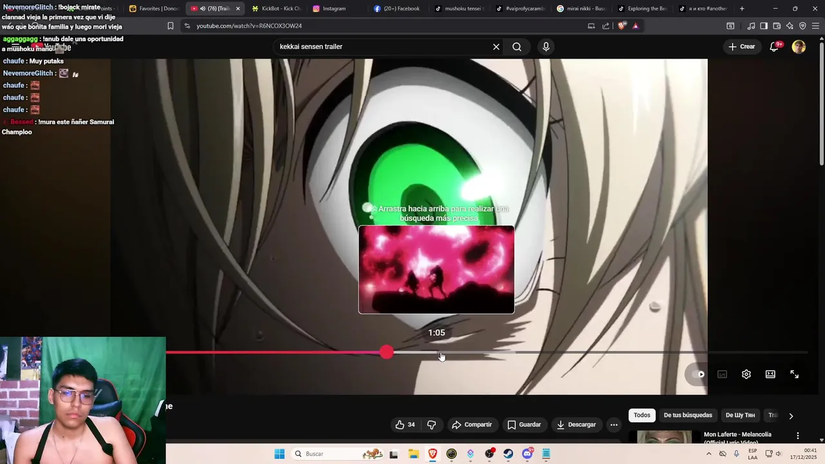Open YouTube notifications bell
This screenshot has height=464, width=825.
click(x=775, y=46)
